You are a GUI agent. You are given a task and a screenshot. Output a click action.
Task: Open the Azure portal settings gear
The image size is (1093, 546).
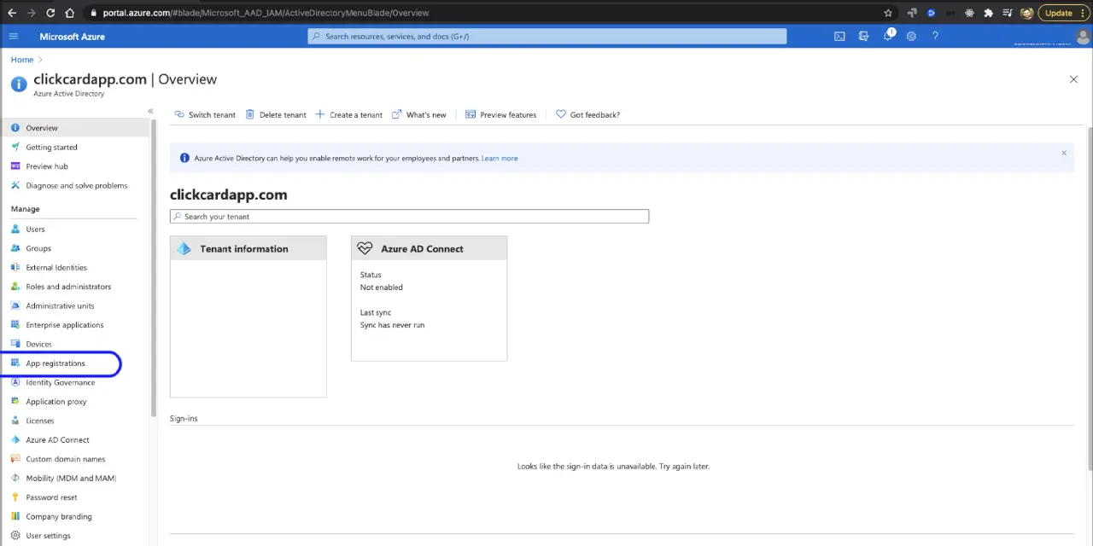pos(911,36)
